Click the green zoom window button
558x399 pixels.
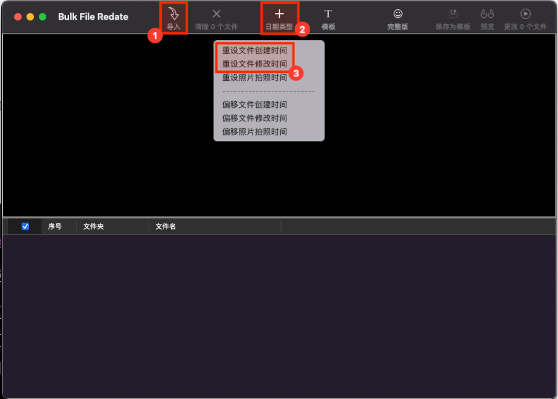(x=43, y=17)
